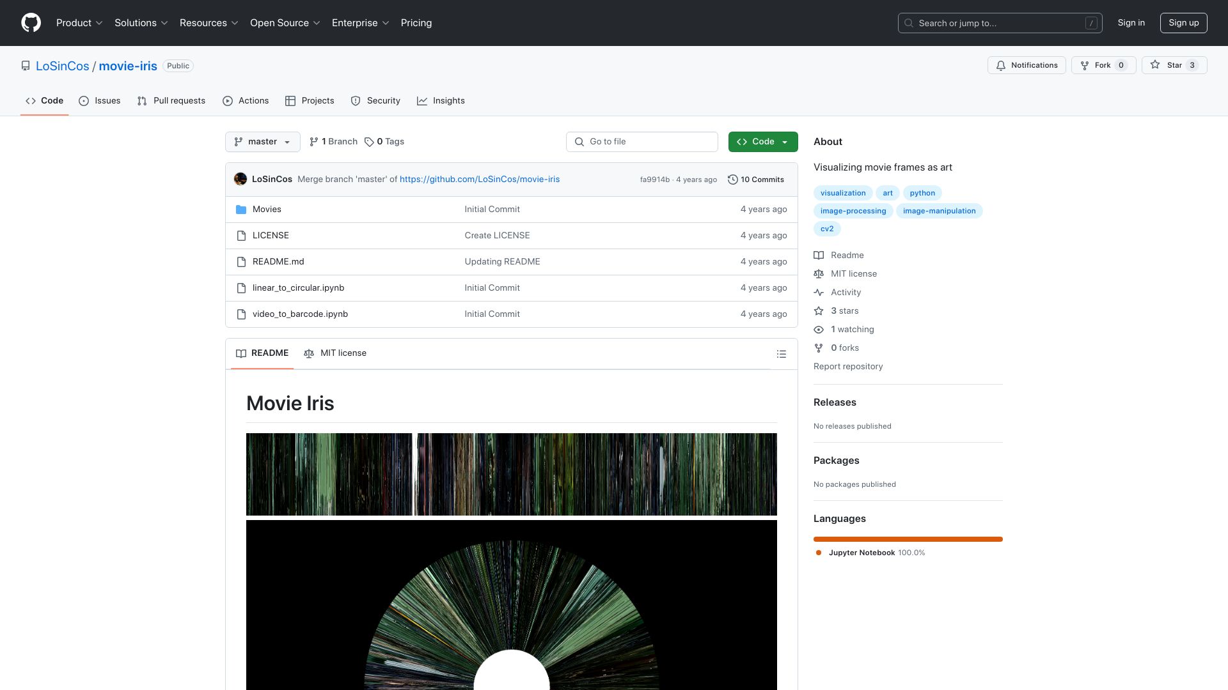
Task: Click the linear_to_circular.ipynb file icon
Action: (x=241, y=288)
